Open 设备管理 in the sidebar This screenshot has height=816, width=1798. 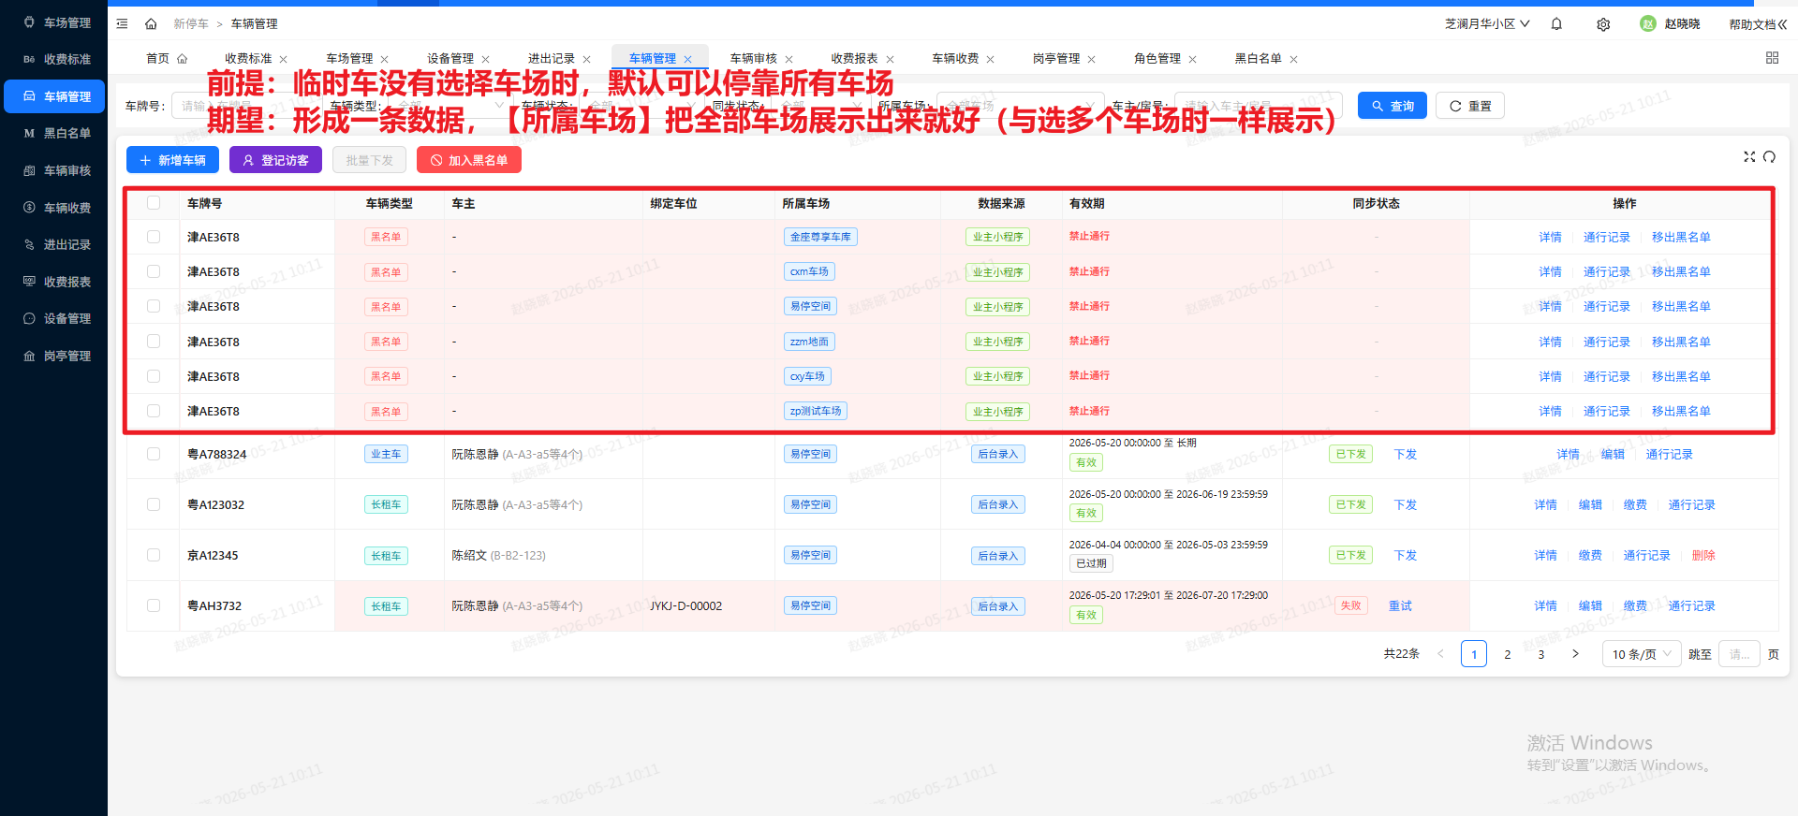tap(54, 318)
